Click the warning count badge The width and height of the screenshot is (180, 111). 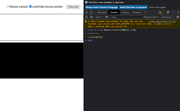[x=161, y=12]
